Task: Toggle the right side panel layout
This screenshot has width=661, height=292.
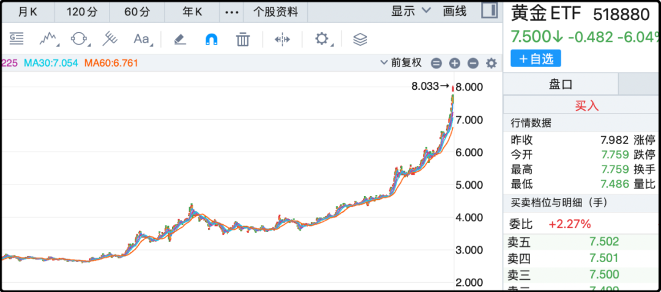Action: (489, 10)
